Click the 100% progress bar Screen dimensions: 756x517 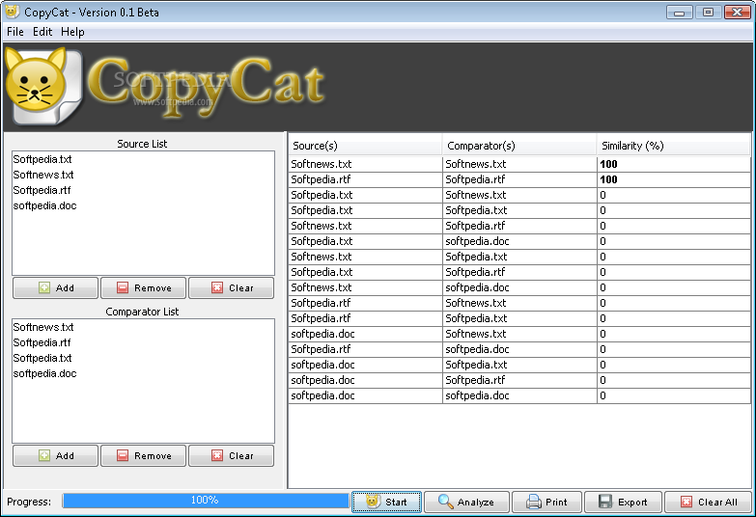point(206,501)
